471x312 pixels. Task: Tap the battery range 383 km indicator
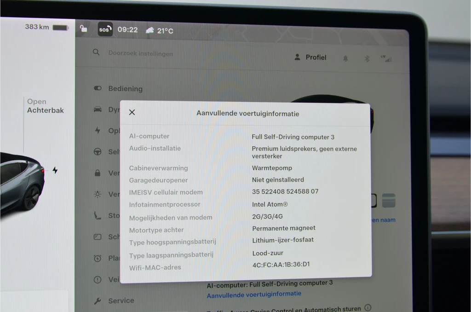tap(46, 27)
